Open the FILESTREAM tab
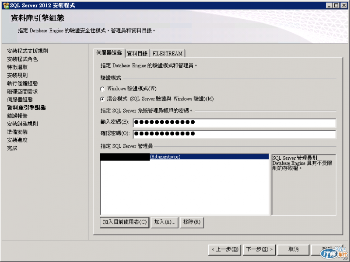The width and height of the screenshot is (350, 262). [x=168, y=53]
